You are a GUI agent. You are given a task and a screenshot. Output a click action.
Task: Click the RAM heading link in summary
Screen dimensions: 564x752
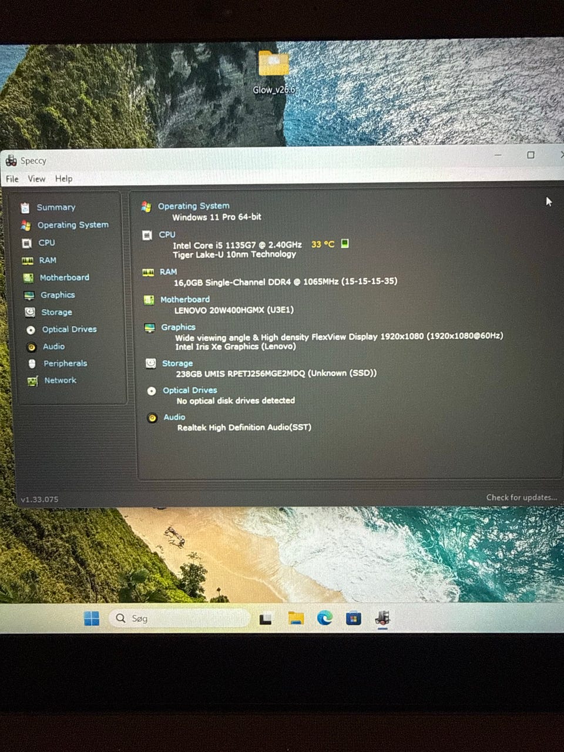click(x=168, y=272)
